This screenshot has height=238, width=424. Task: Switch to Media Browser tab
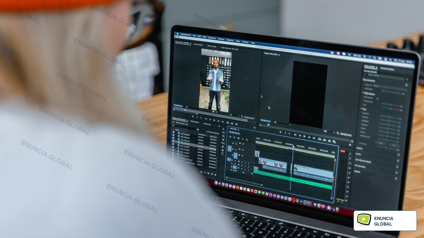pyautogui.click(x=195, y=122)
